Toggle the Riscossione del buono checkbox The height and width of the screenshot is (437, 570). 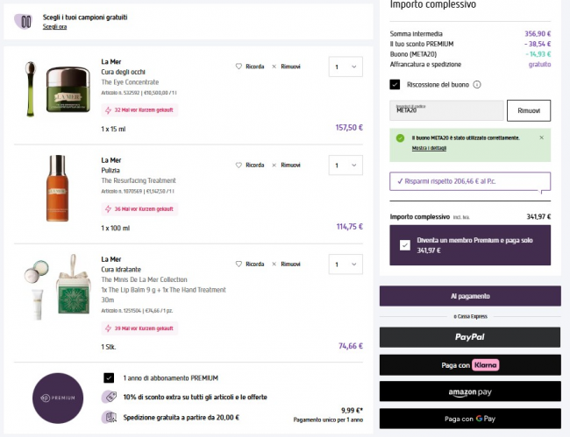(395, 84)
